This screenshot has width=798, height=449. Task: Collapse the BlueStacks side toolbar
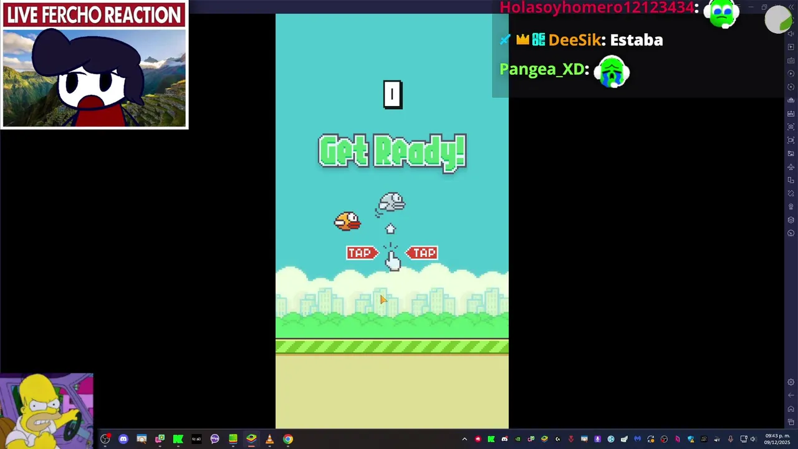[792, 7]
